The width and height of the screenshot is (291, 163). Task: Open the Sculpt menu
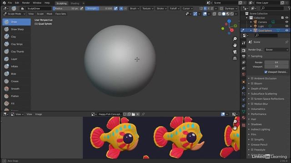[40, 14]
